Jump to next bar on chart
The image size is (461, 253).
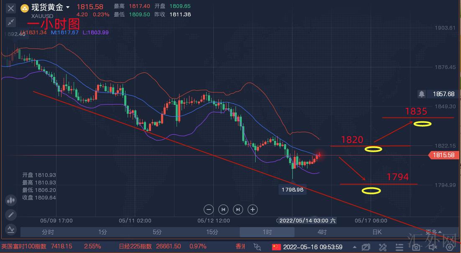pos(238,210)
